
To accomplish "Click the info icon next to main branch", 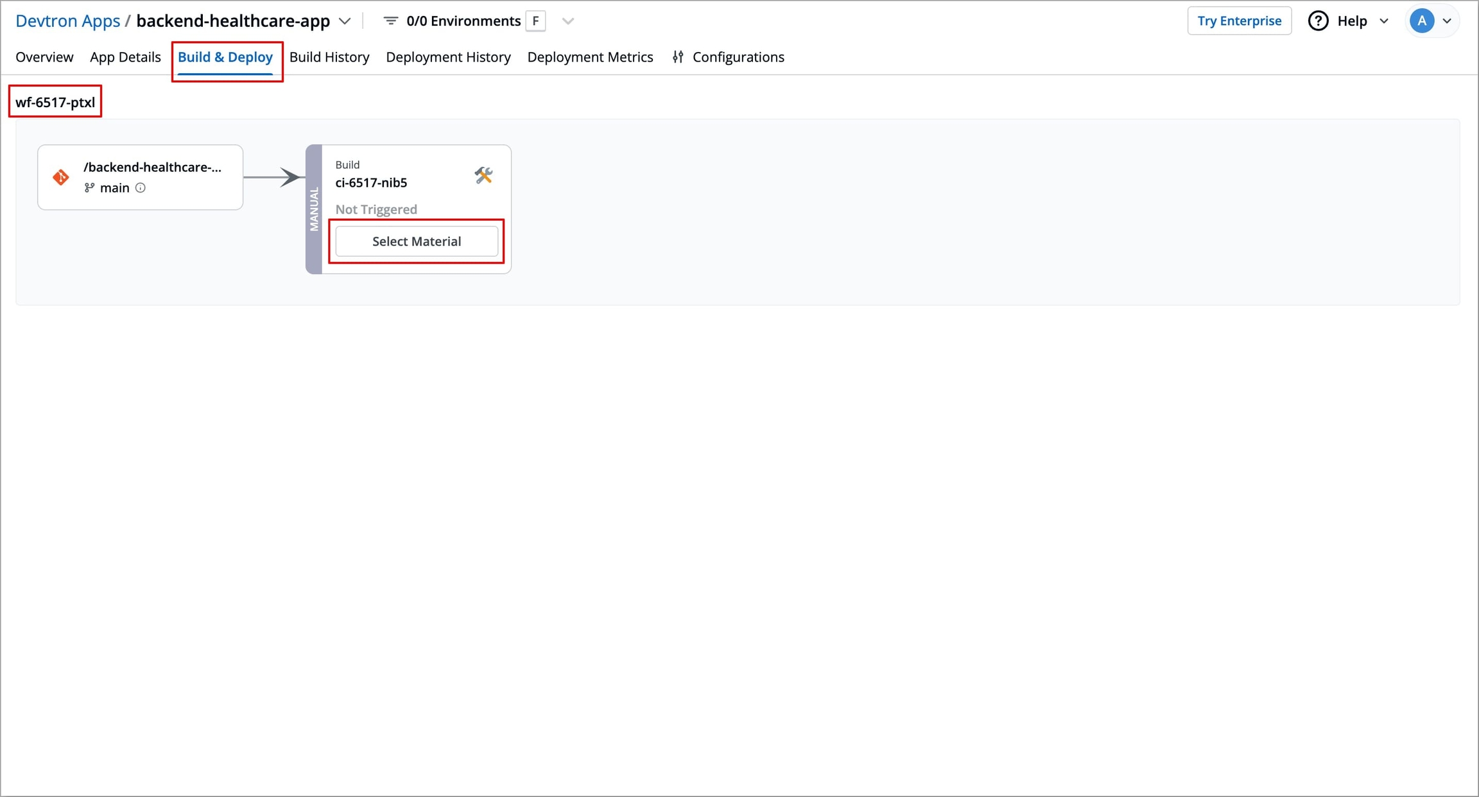I will [x=141, y=188].
